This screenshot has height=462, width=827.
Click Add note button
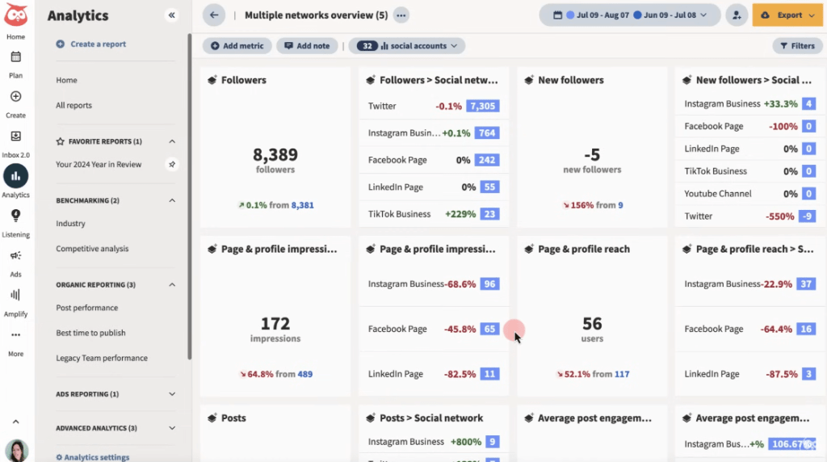tap(307, 46)
